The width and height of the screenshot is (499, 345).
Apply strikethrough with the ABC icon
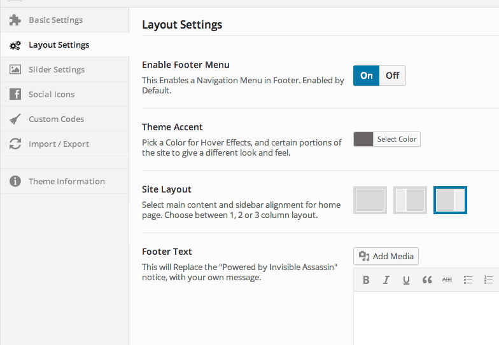[x=447, y=280]
